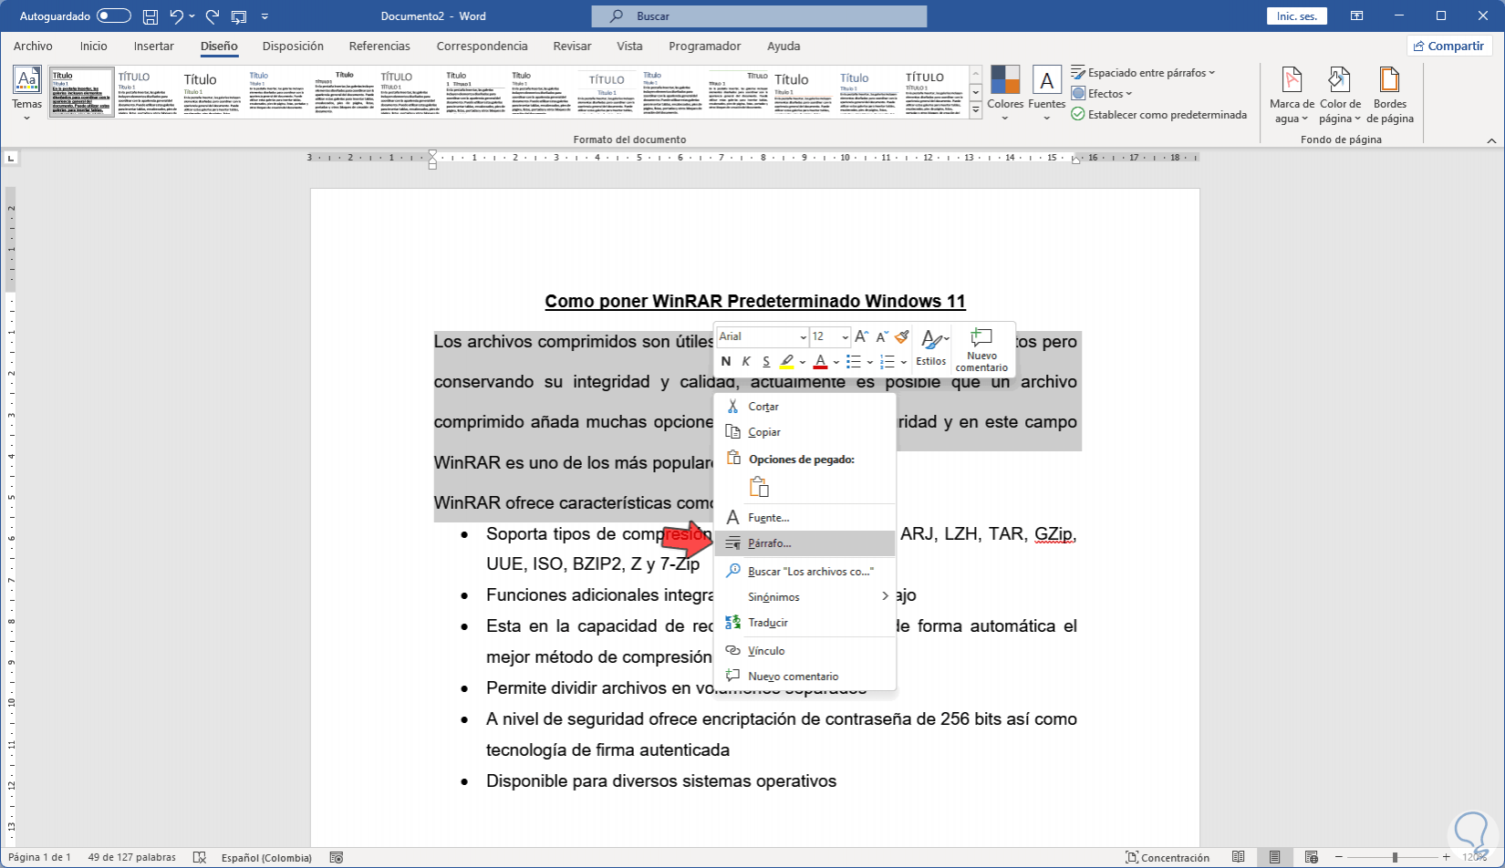Collapse the ribbon with the chevron

(1492, 140)
